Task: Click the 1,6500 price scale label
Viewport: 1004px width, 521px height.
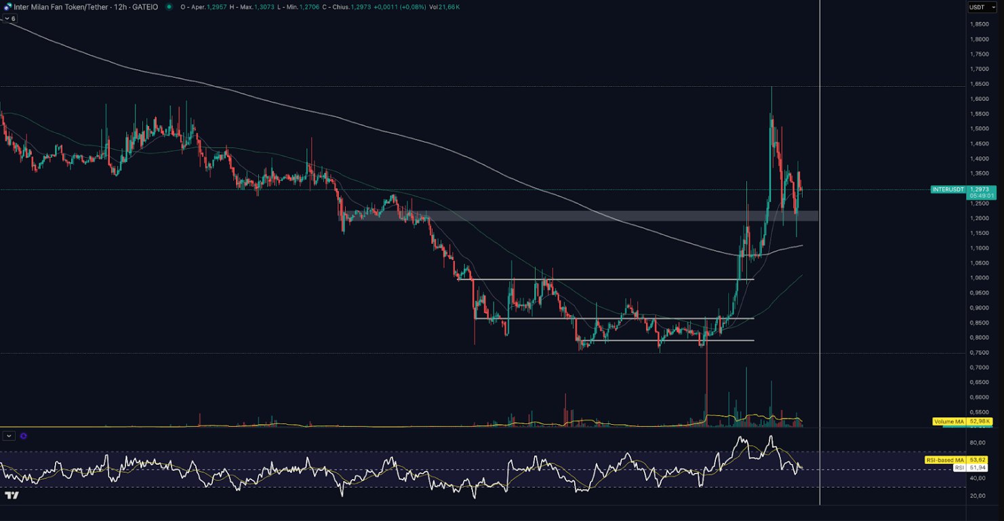Action: [x=979, y=84]
